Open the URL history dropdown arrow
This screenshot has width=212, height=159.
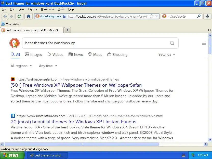[x=156, y=17]
